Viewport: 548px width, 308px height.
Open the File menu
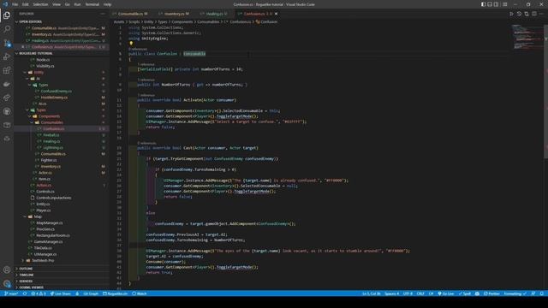click(x=15, y=4)
